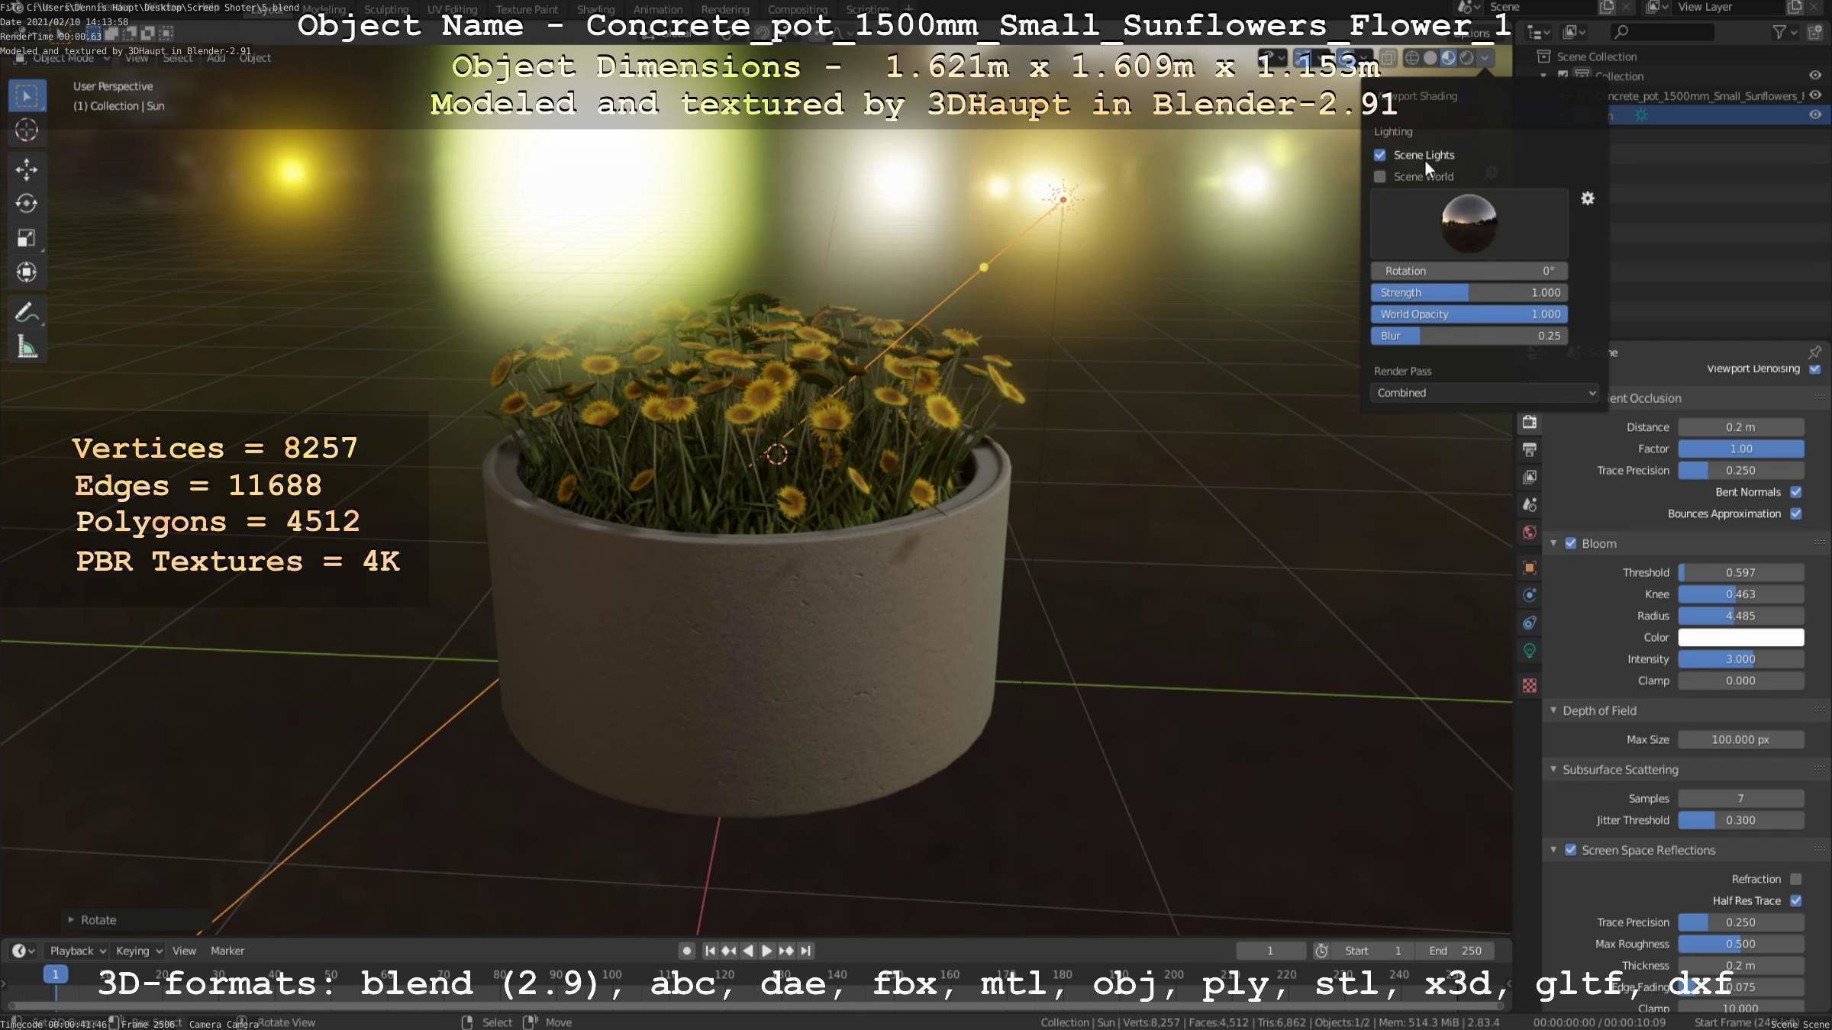The width and height of the screenshot is (1832, 1030).
Task: Open the Texture properties tab
Action: [1530, 686]
